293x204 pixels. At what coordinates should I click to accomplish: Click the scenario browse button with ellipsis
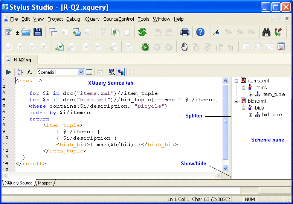pyautogui.click(x=89, y=72)
